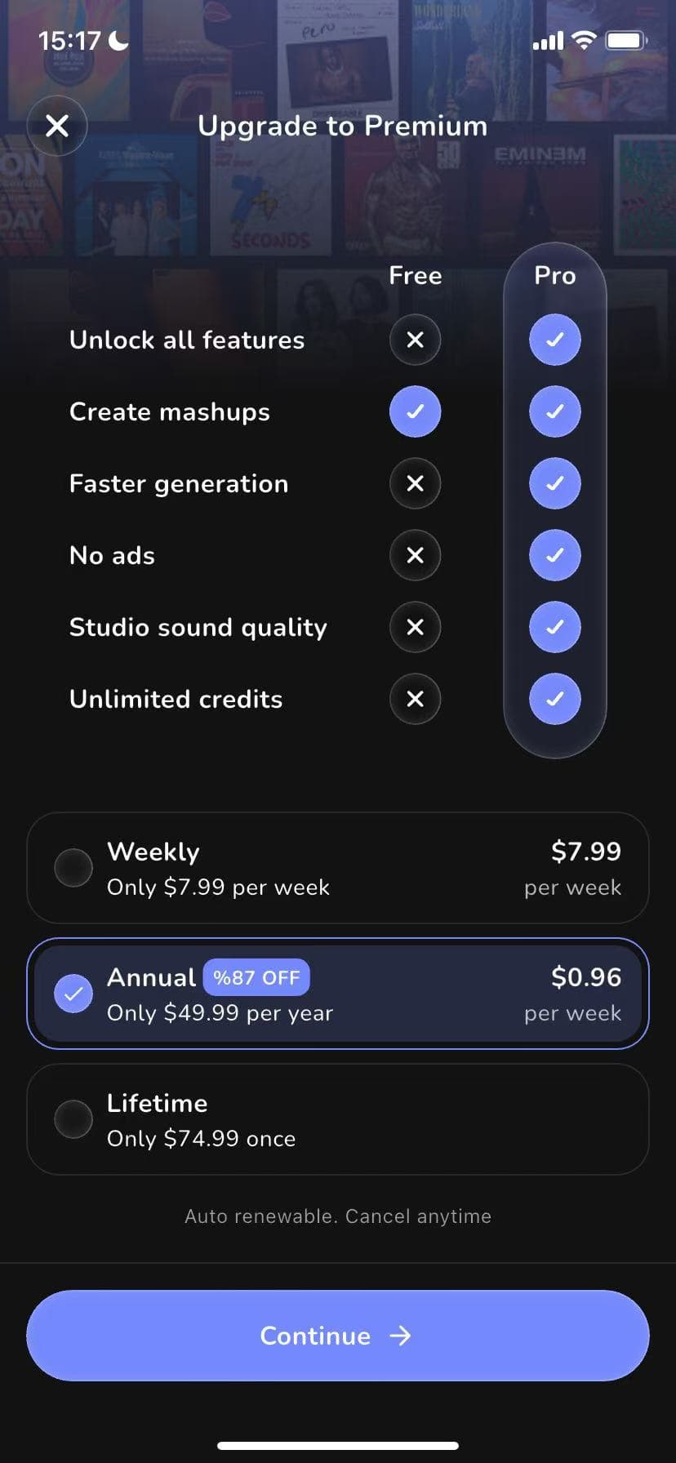
Task: Select the Annual plan radio button
Action: click(x=73, y=994)
